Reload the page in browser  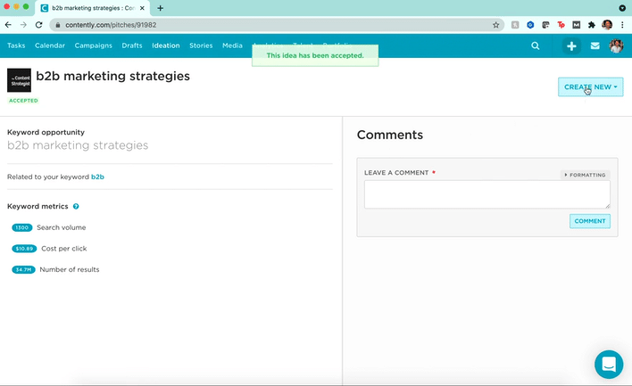[39, 25]
